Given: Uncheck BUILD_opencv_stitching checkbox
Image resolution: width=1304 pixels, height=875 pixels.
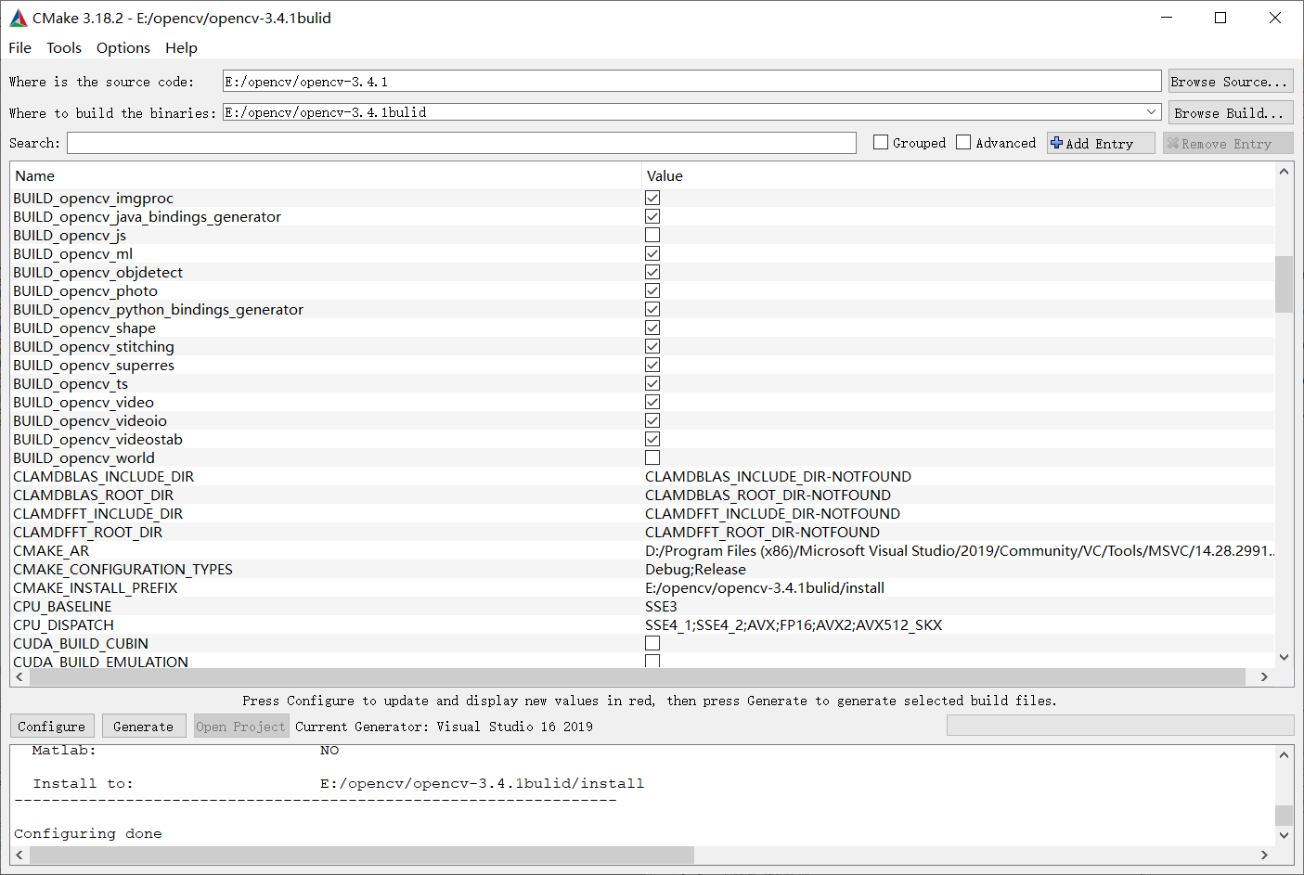Looking at the screenshot, I should [x=652, y=346].
